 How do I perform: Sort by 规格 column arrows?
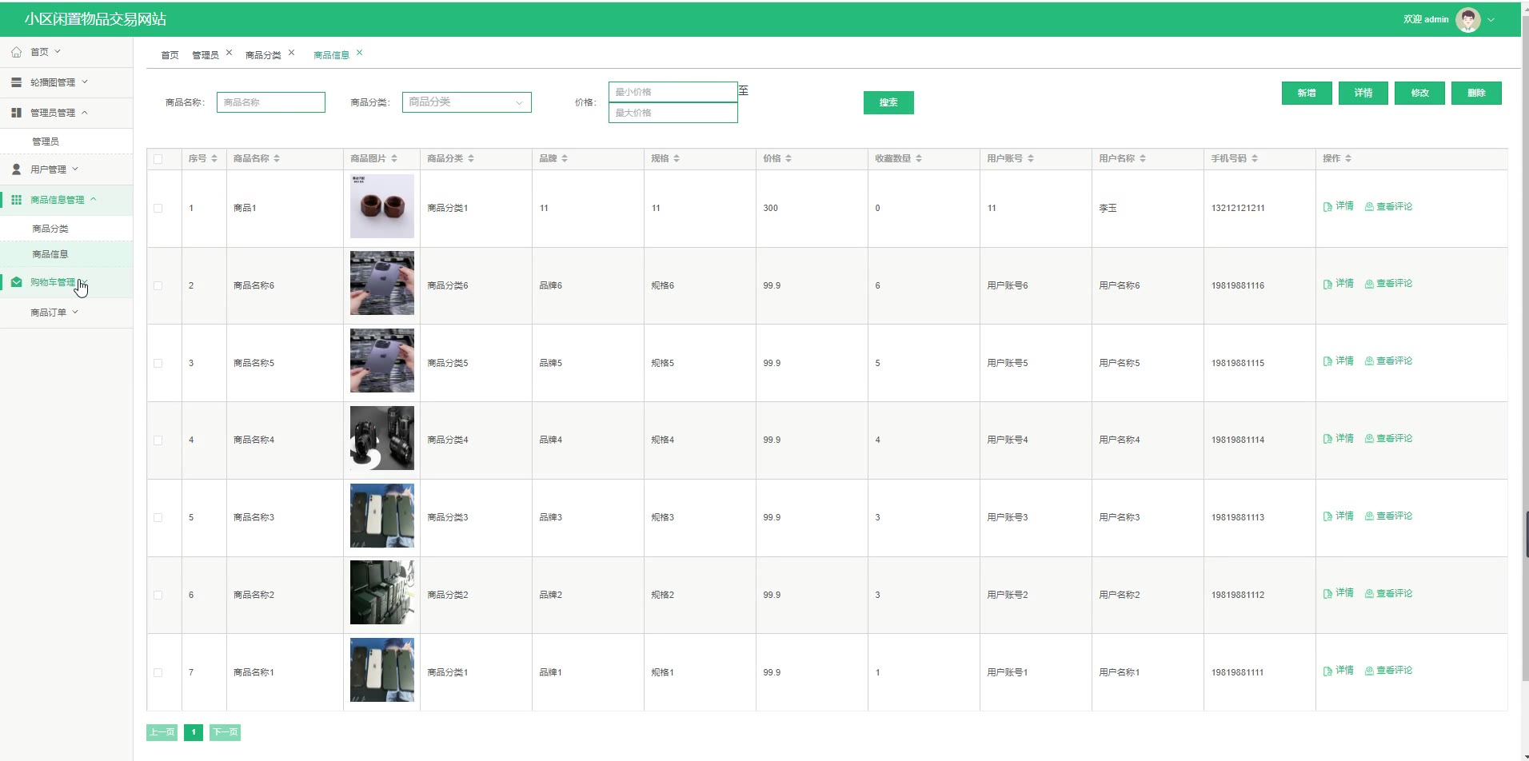[x=677, y=159]
